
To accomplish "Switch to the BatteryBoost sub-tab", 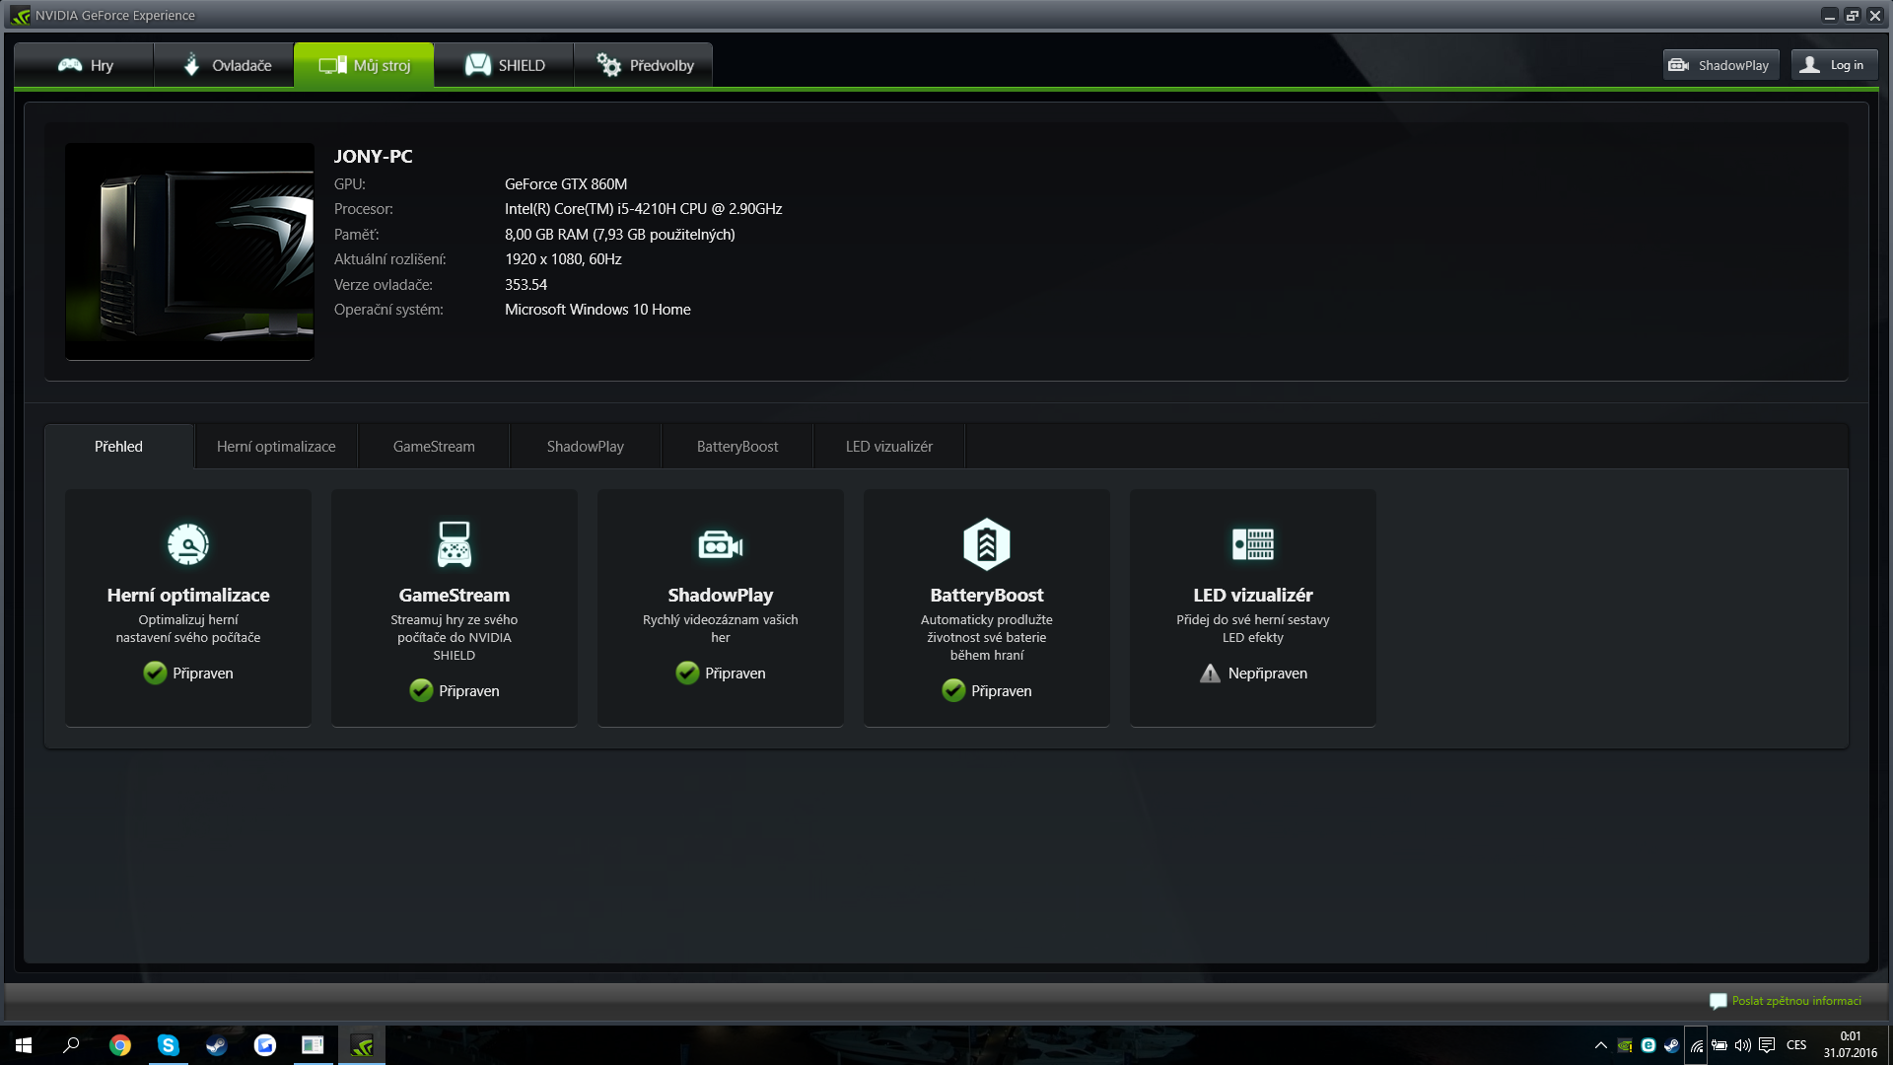I will click(737, 447).
